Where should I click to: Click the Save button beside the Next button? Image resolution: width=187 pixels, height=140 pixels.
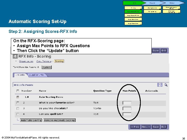(156, 127)
